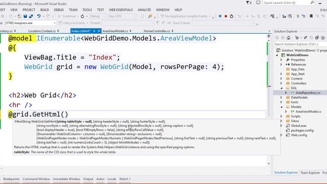Open the ANALYZE menu

[144, 10]
